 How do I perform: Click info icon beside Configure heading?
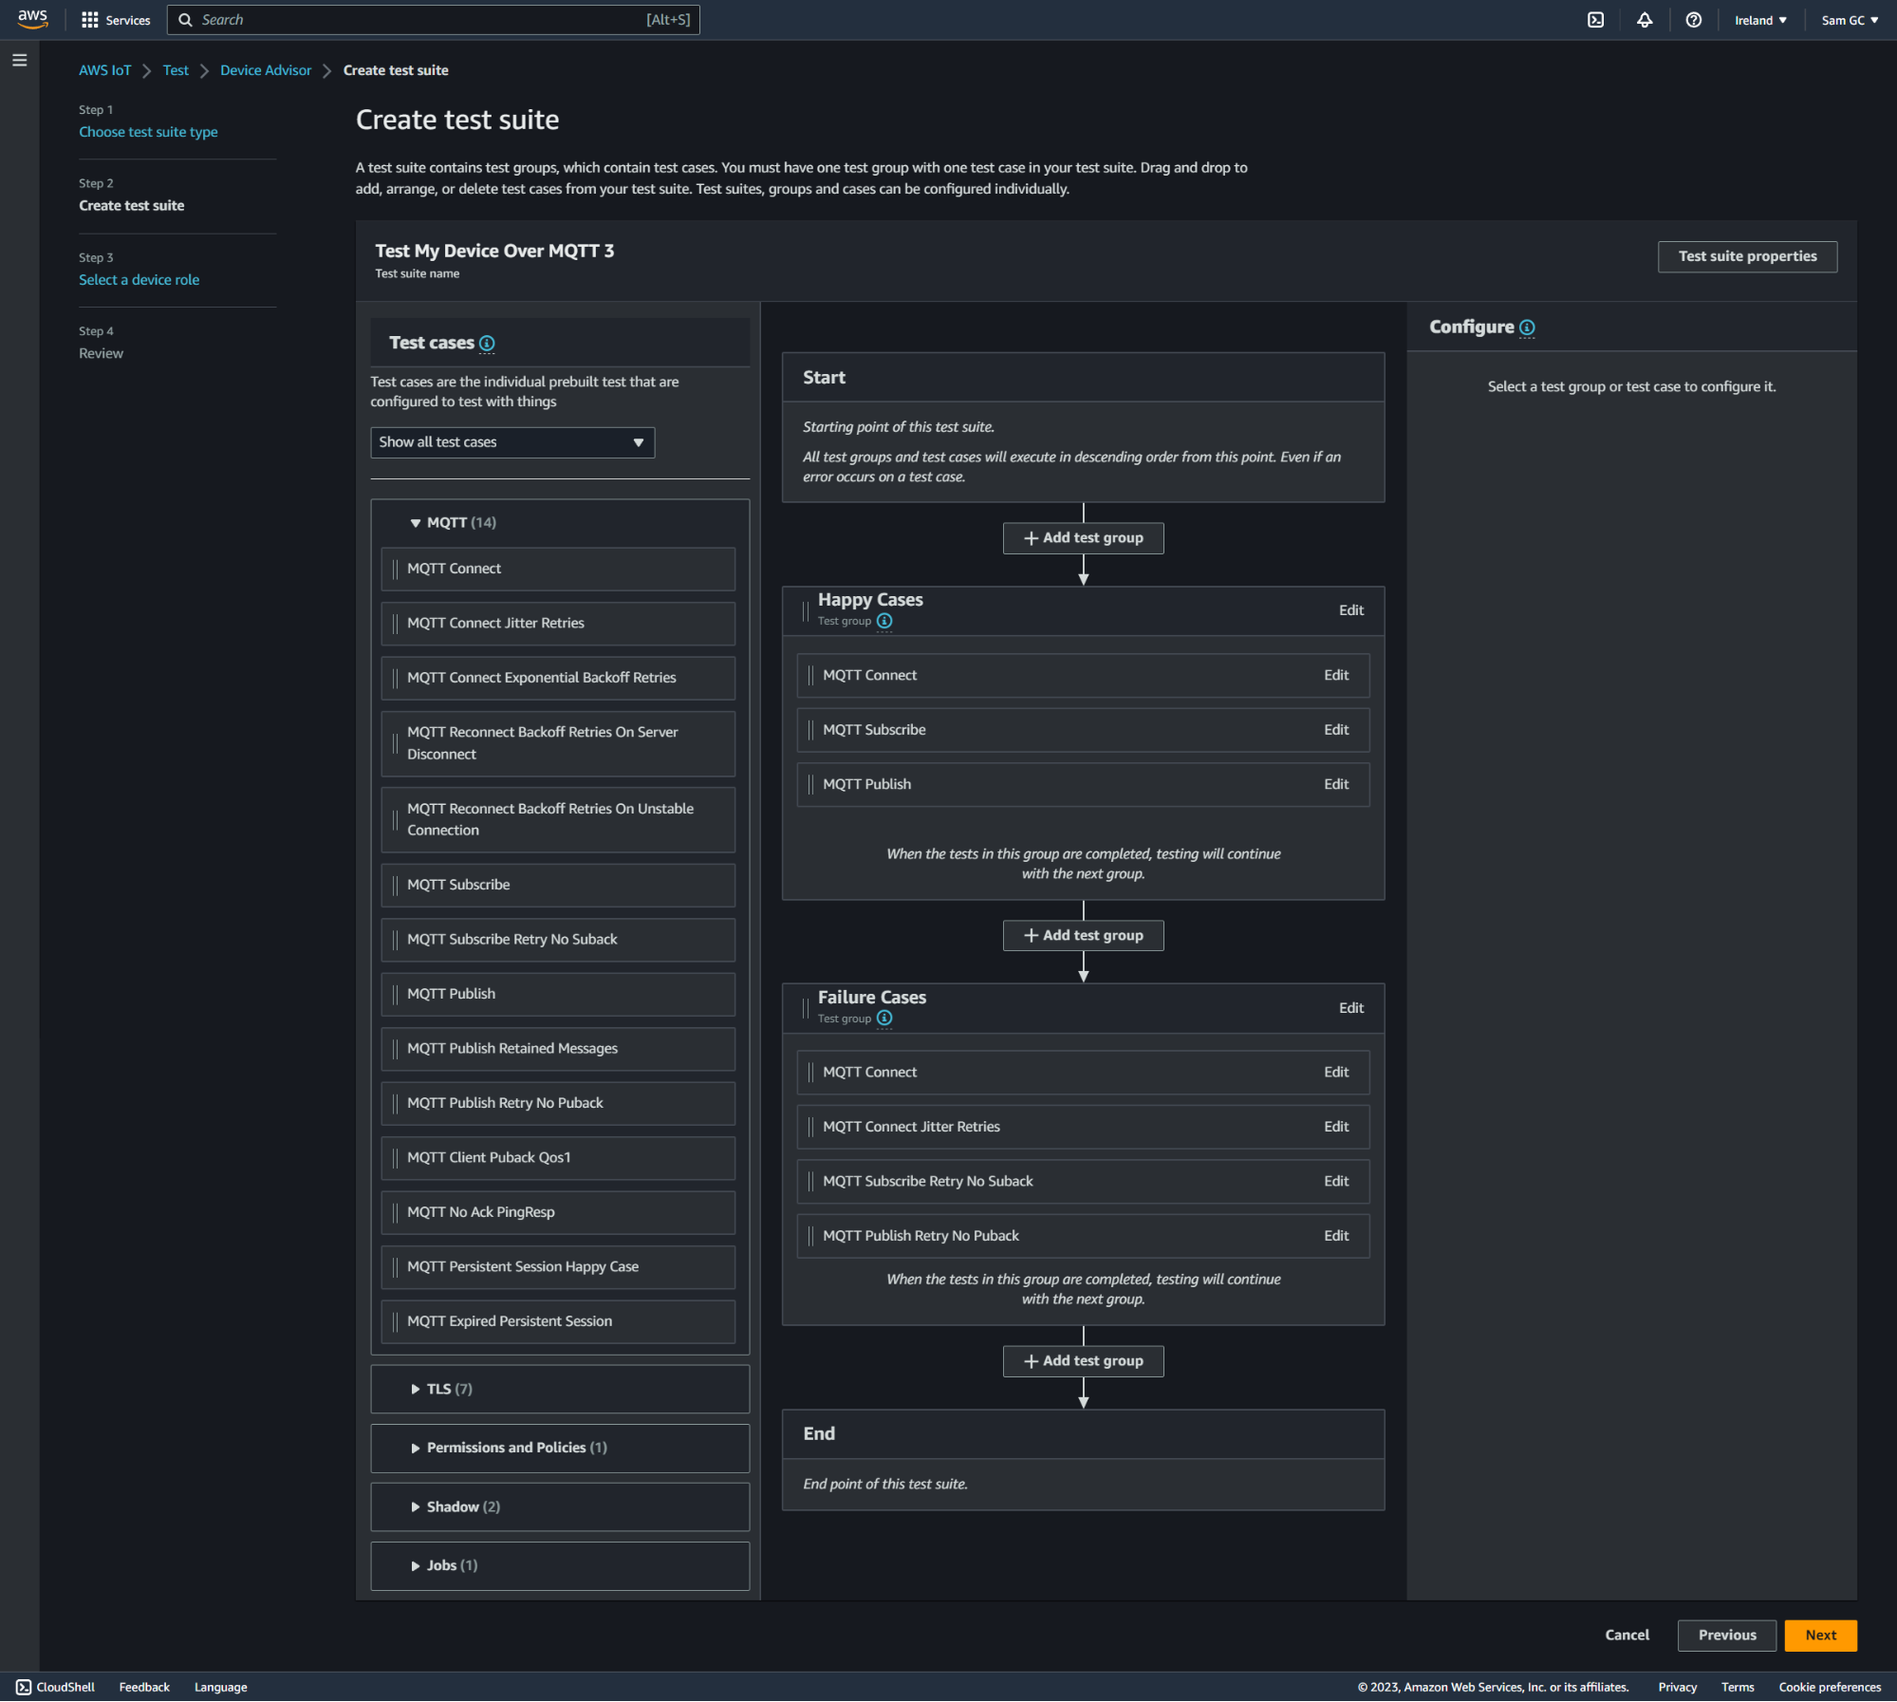coord(1527,327)
